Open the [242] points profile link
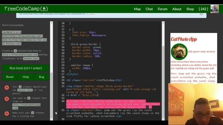223x125 pixels. [203, 9]
